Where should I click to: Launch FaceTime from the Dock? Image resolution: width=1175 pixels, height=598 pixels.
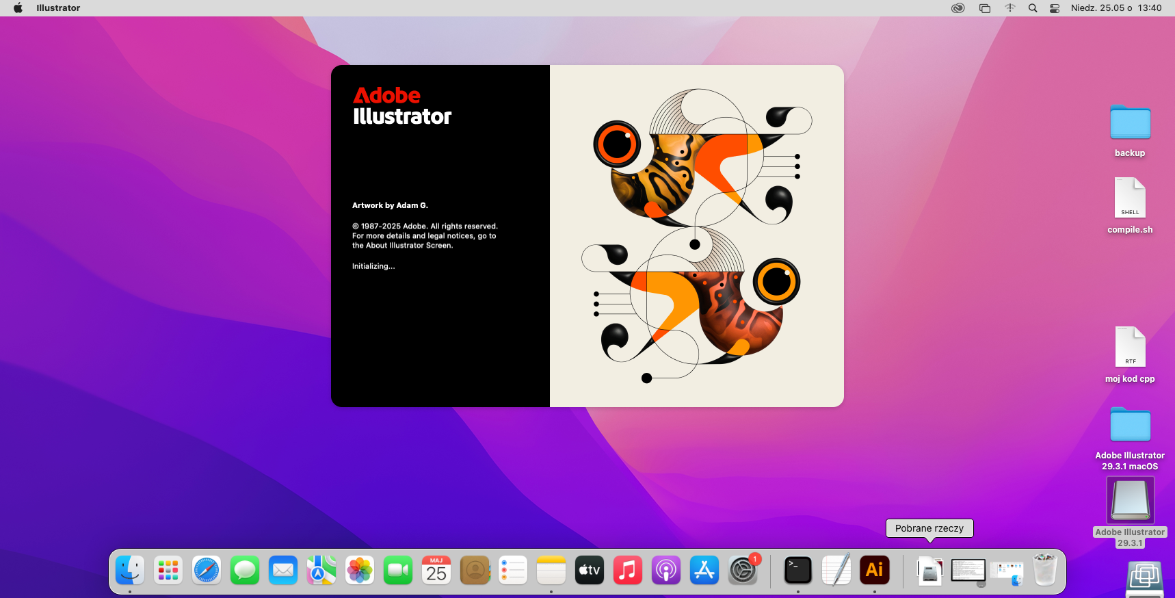coord(398,570)
